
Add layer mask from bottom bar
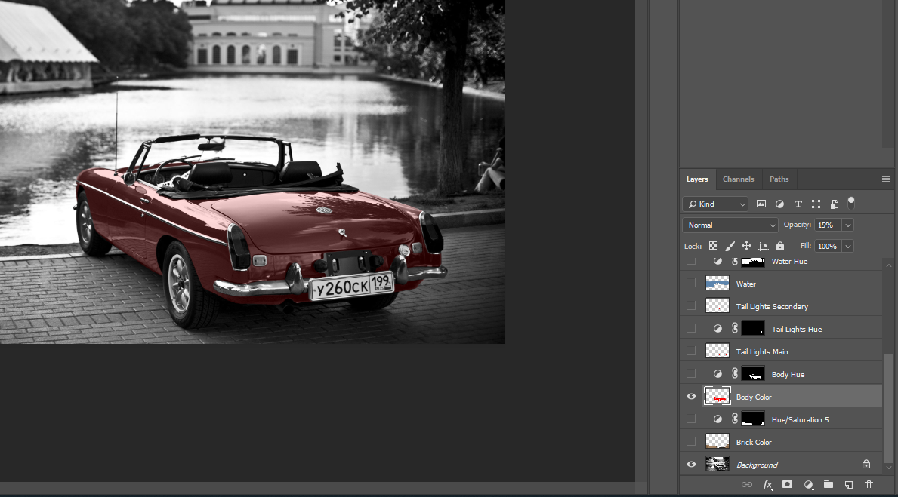pos(787,485)
